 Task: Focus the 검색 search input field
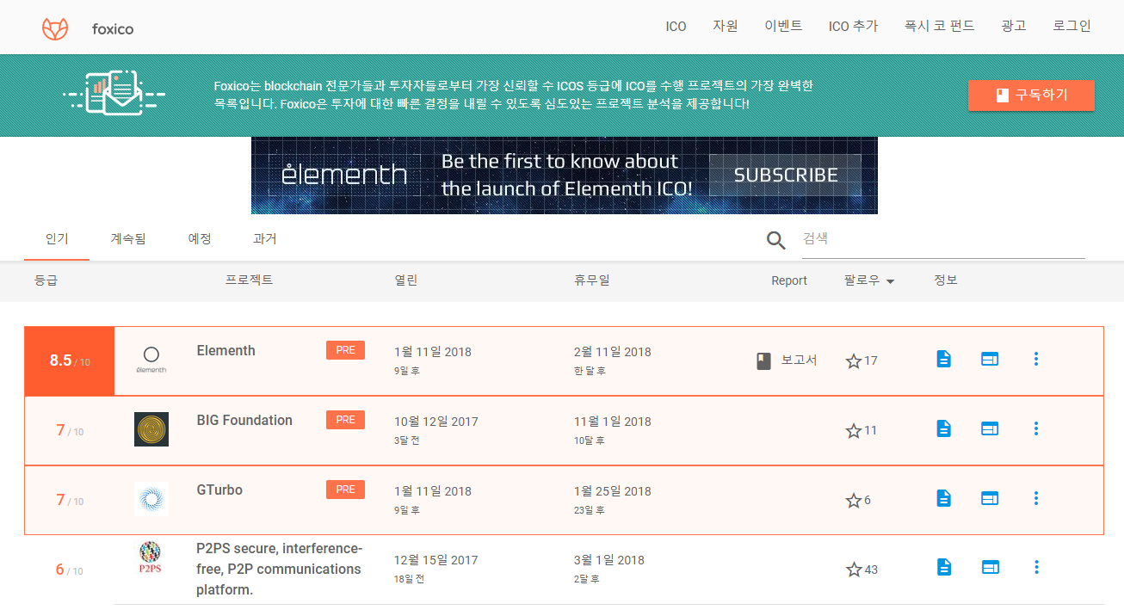[943, 239]
